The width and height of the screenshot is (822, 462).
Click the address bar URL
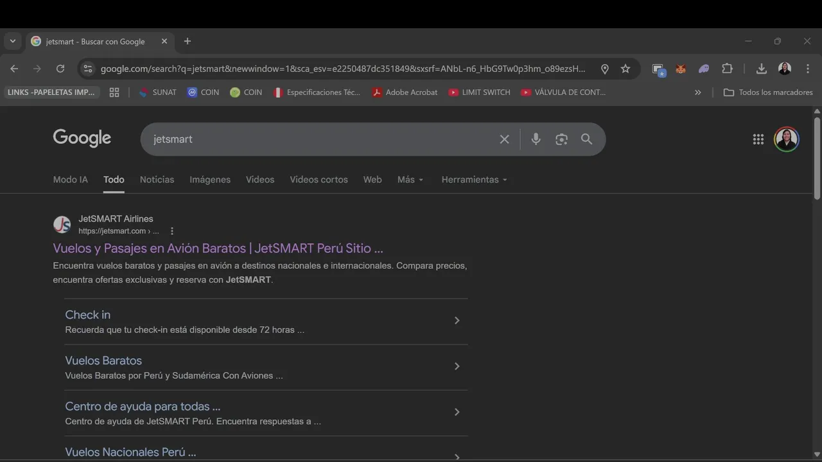tap(343, 69)
